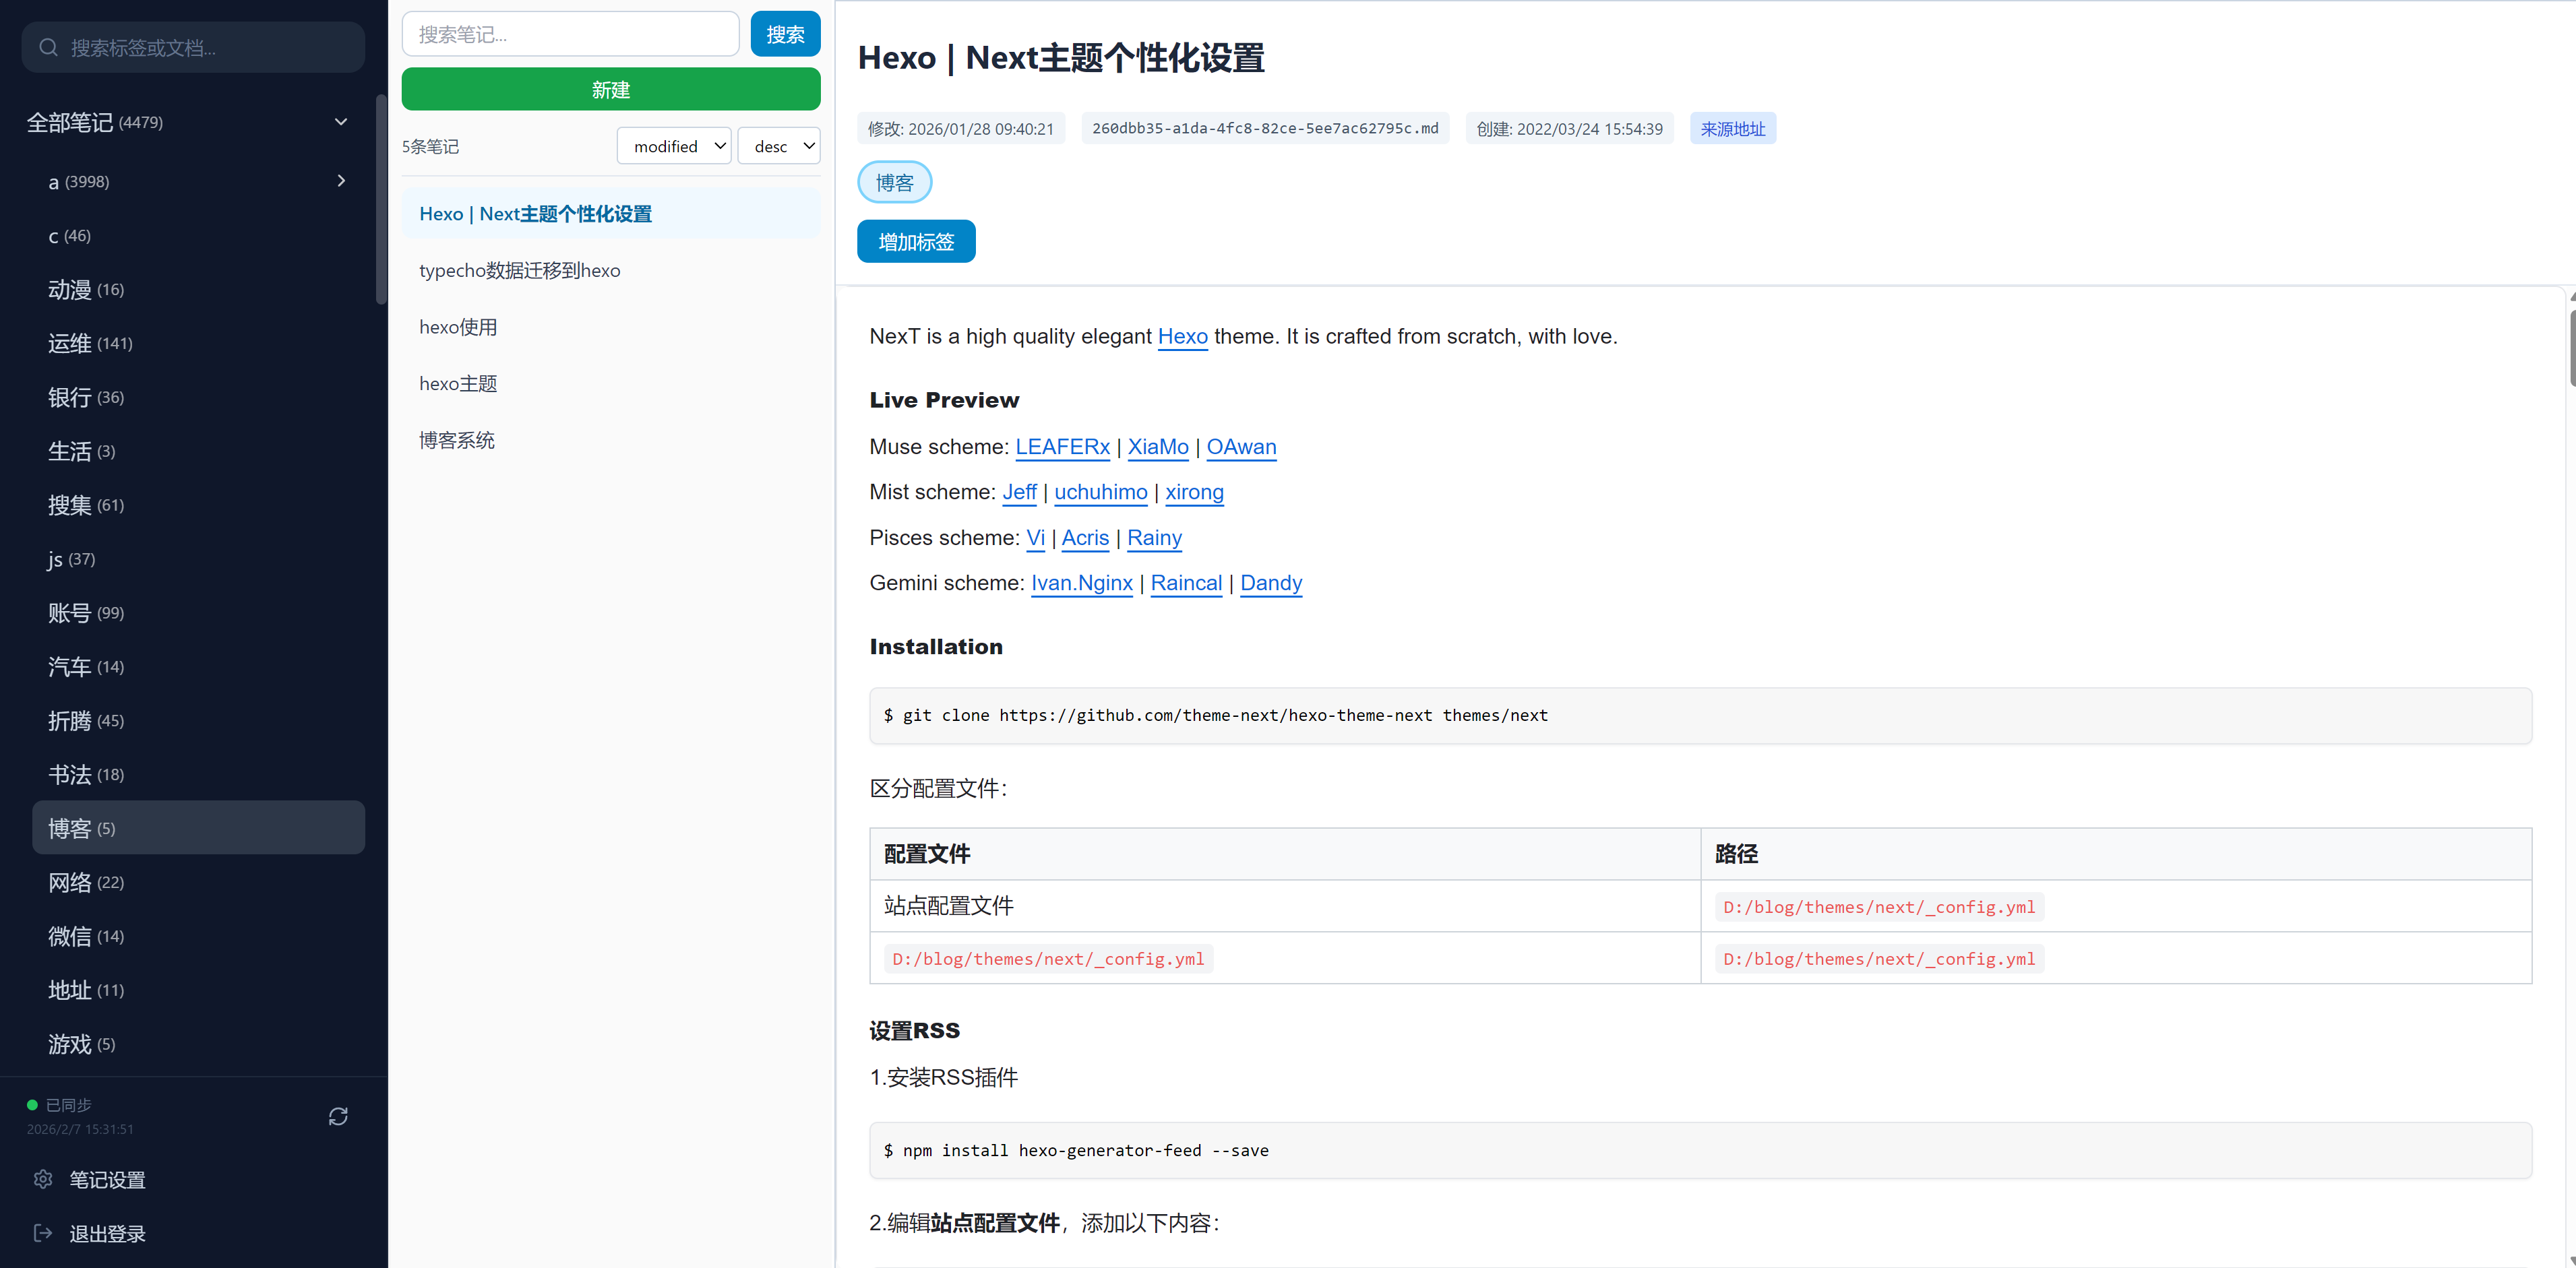
Task: Click the sync refresh icon
Action: (338, 1116)
